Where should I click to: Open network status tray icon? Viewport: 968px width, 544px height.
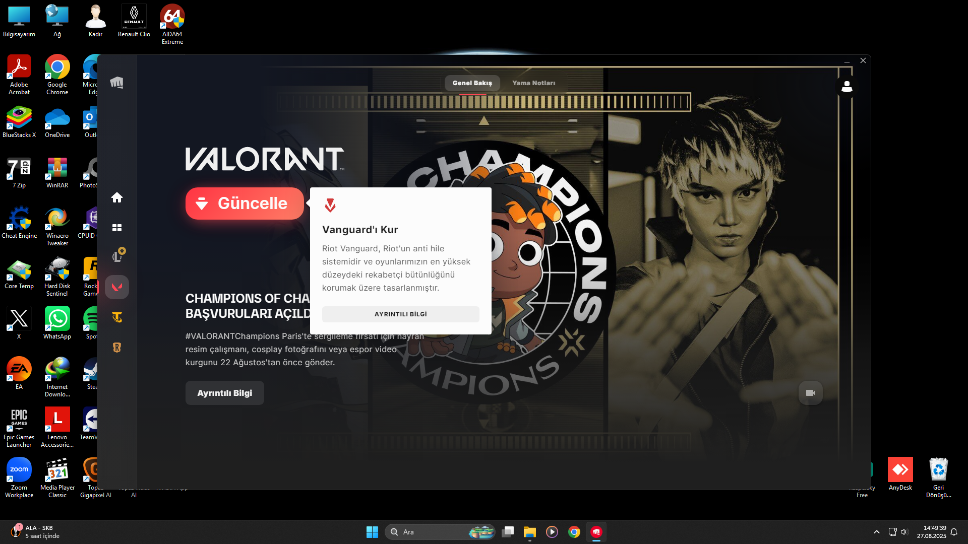pos(892,532)
